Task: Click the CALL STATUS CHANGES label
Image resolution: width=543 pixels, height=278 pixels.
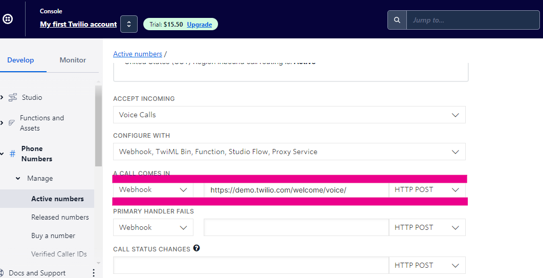Action: [x=151, y=249]
